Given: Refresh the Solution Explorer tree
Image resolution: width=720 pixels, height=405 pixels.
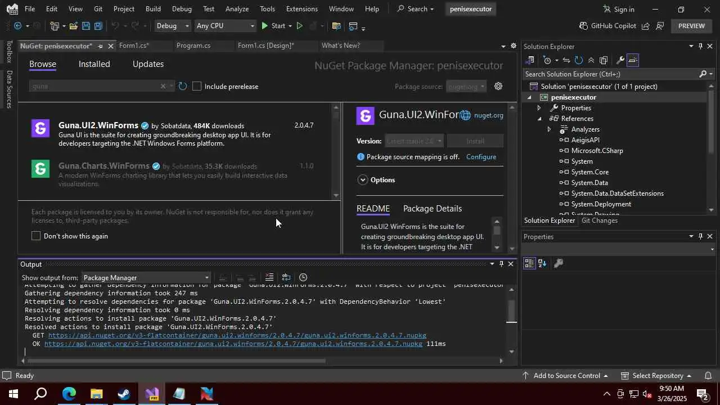Looking at the screenshot, I should coord(578,60).
